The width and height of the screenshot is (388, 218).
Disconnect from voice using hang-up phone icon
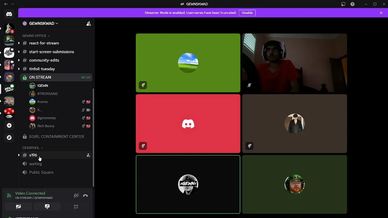(x=85, y=196)
